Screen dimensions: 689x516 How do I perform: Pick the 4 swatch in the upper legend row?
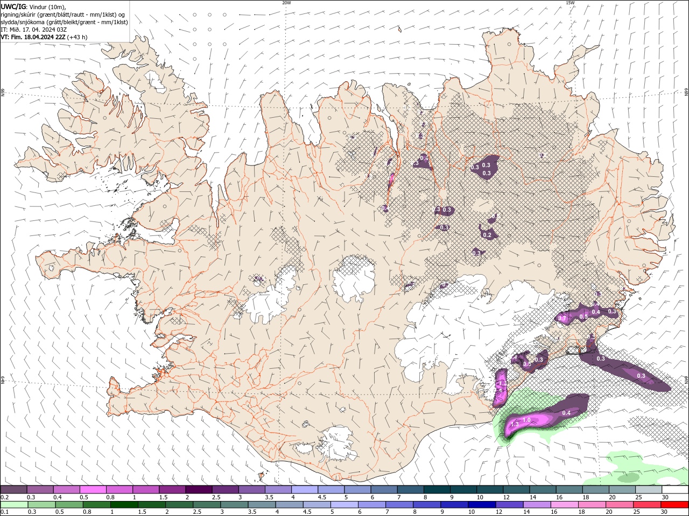tap(305, 490)
